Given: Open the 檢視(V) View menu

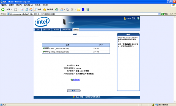Looking at the screenshot, I should [x=19, y=5].
